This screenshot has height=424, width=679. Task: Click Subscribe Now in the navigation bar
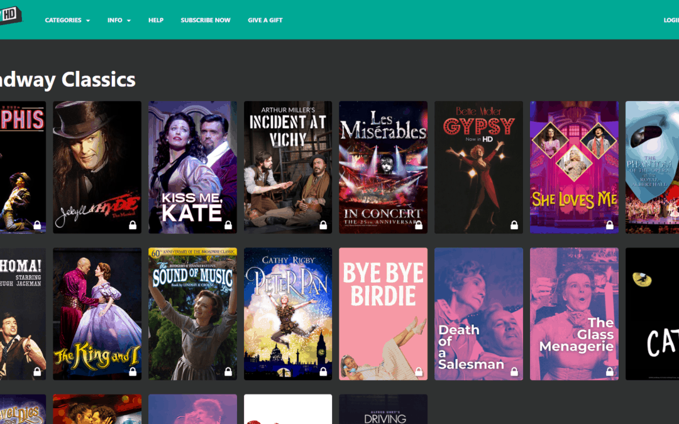[206, 20]
